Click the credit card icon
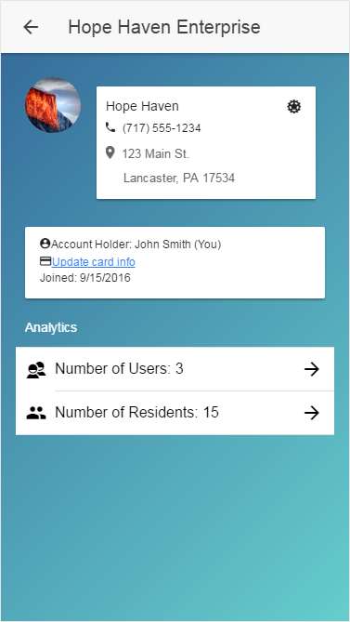 click(45, 261)
